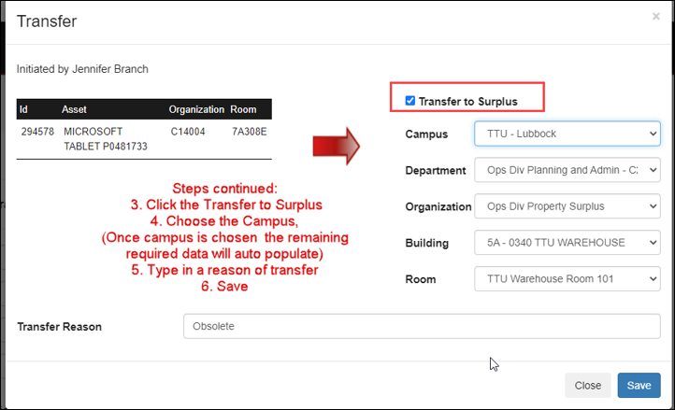Select the asset row with Id 294578
This screenshot has width=675, height=410.
(x=144, y=139)
